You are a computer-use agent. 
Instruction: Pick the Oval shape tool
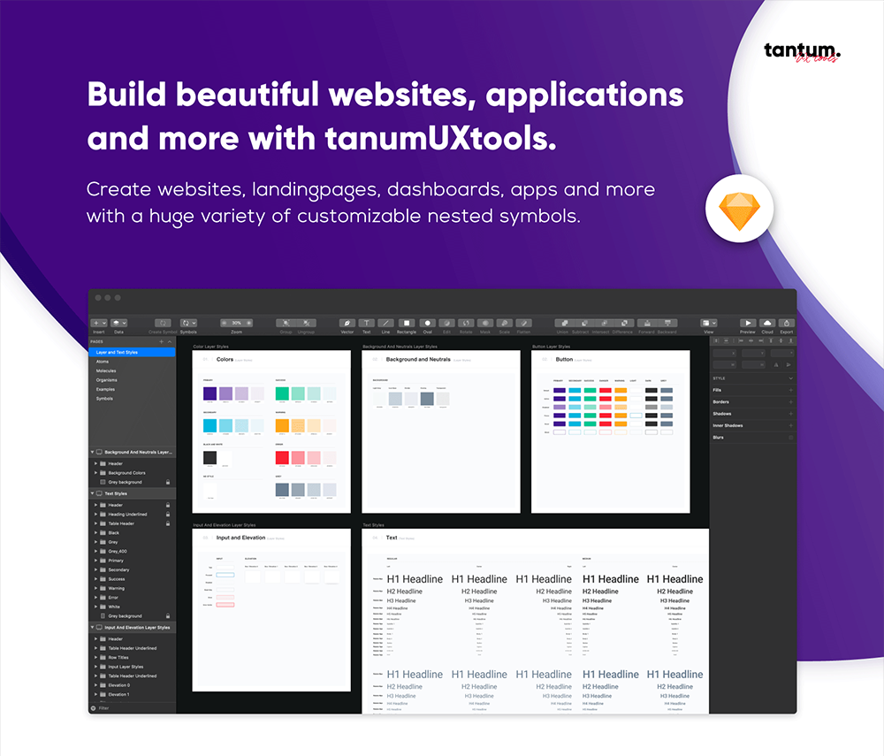(427, 324)
